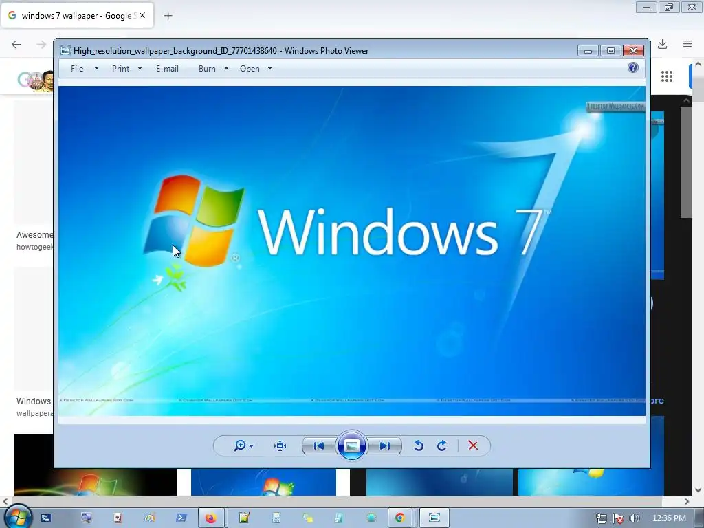Go to the next photo
Screen dimensions: 704x528
(385, 445)
